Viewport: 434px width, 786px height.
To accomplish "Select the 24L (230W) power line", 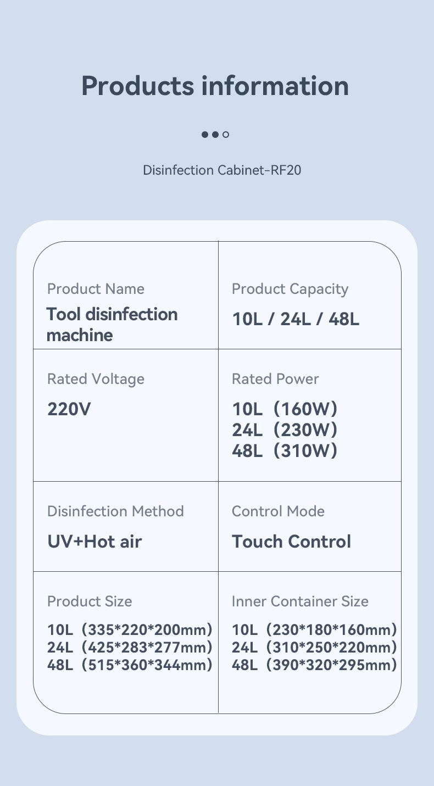I will point(285,430).
